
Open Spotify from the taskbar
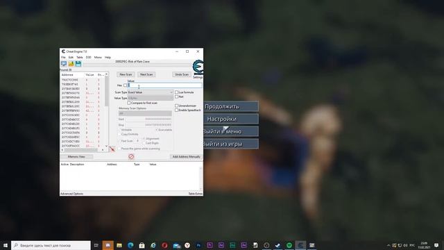[289, 245]
